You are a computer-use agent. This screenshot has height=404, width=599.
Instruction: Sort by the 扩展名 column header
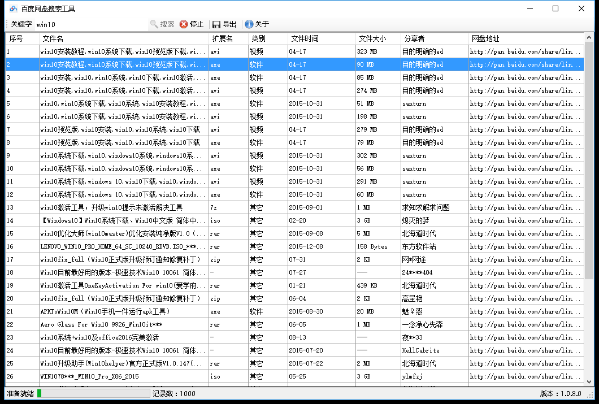pyautogui.click(x=228, y=38)
